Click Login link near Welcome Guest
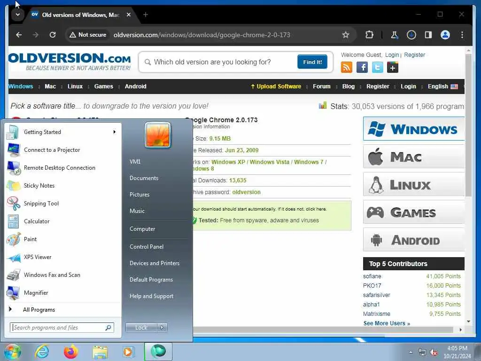This screenshot has height=361, width=481. tap(392, 55)
